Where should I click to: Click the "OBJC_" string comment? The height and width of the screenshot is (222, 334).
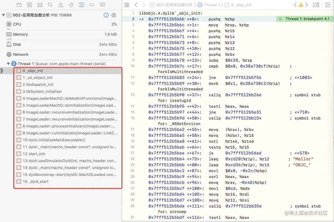pyautogui.click(x=302, y=165)
